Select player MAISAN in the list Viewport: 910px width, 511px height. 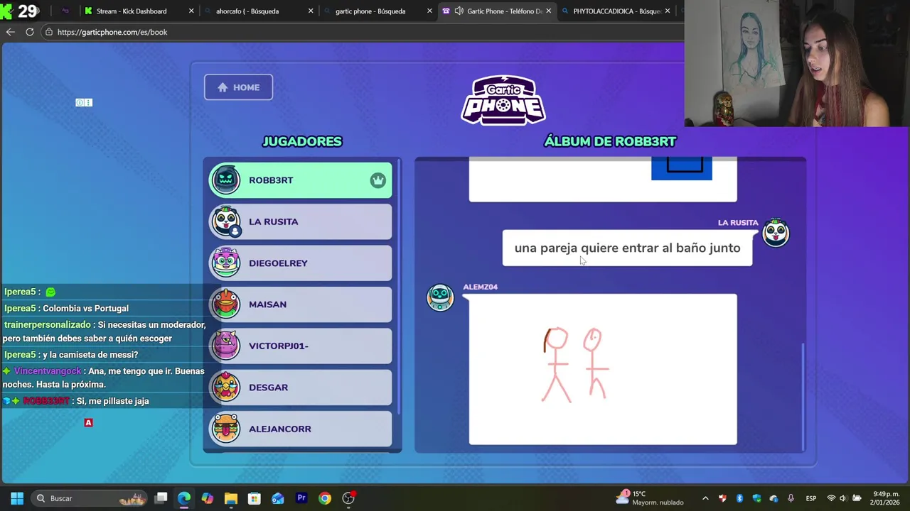tap(300, 304)
